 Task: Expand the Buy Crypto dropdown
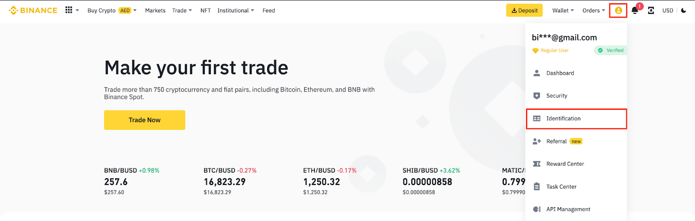pyautogui.click(x=112, y=10)
